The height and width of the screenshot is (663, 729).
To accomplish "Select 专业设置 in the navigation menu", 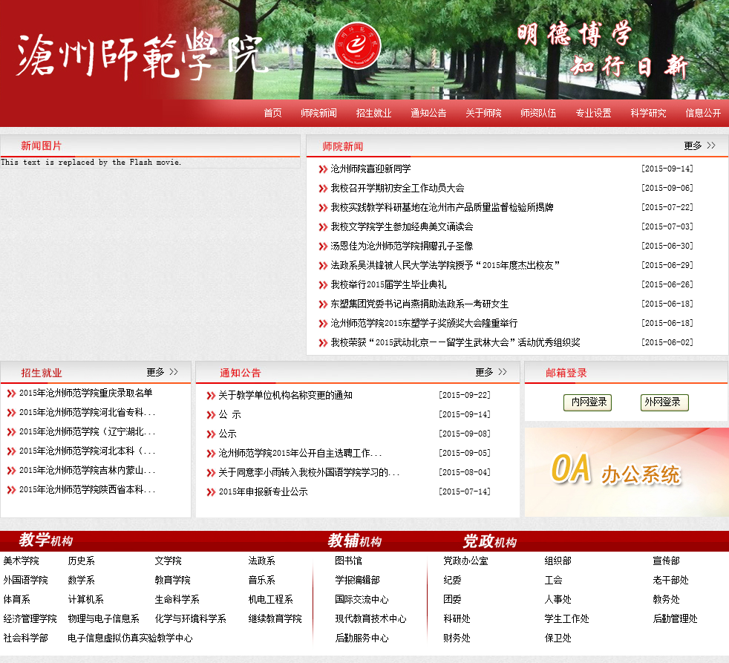I will [593, 113].
